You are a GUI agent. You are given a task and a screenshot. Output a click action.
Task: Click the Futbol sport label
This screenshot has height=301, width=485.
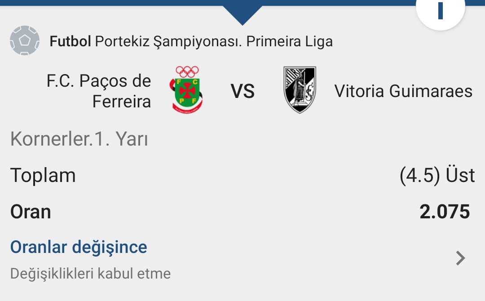tap(70, 41)
